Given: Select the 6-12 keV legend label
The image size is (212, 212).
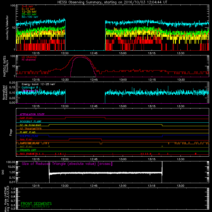Looking at the screenshot, I should tap(28, 9).
